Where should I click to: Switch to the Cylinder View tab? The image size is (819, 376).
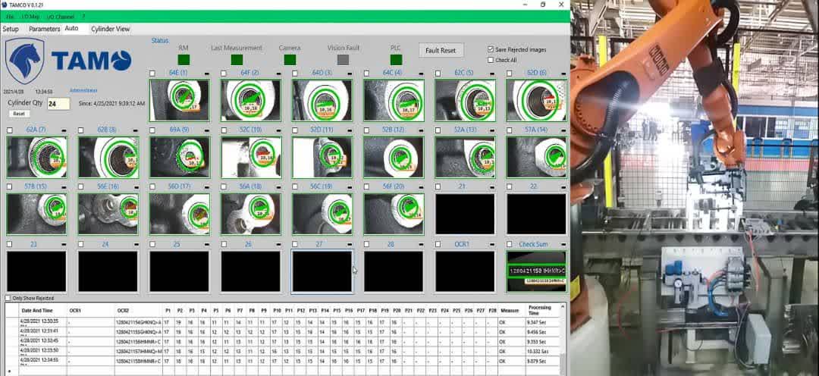(x=110, y=29)
